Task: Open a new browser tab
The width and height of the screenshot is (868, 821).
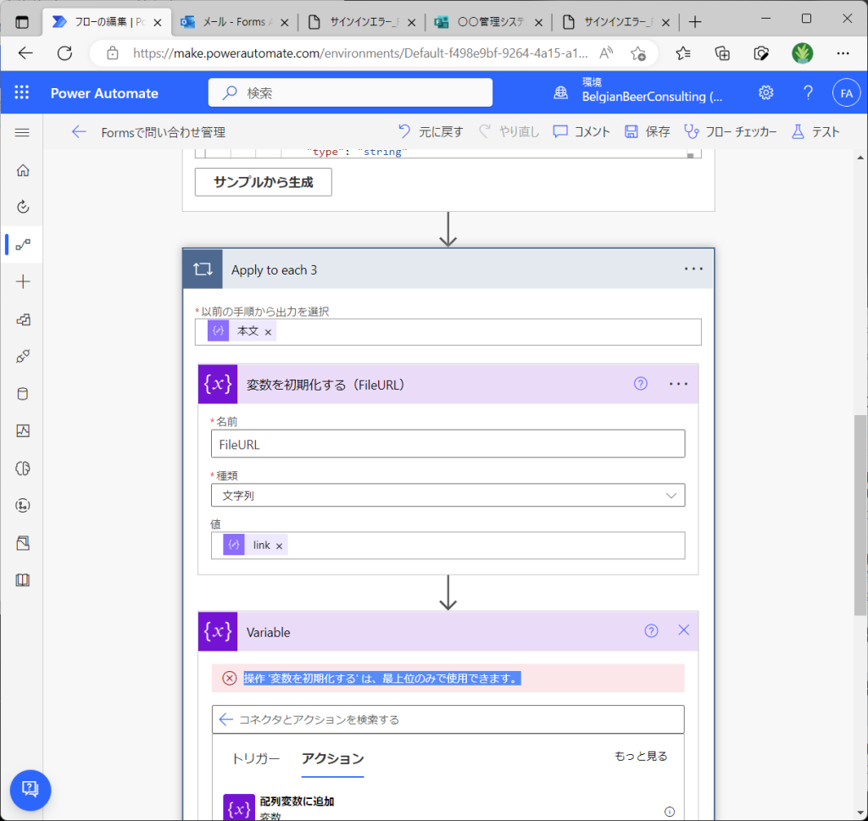Action: 695,22
